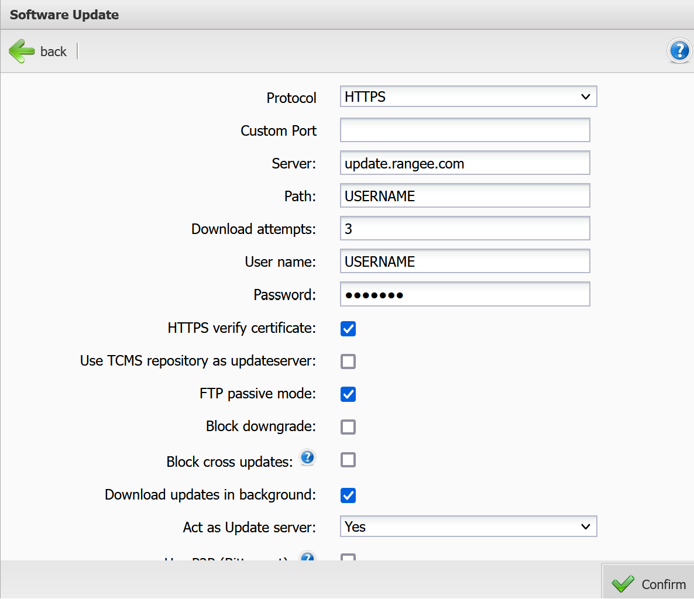Click the back text link
Image resolution: width=694 pixels, height=599 pixels.
click(x=53, y=51)
